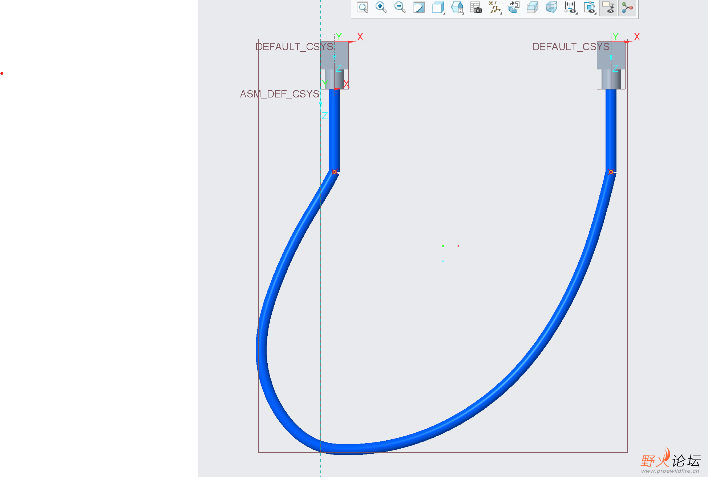The image size is (708, 477).
Task: Toggle the Annotation Display dimension-eye icon
Action: point(571,8)
